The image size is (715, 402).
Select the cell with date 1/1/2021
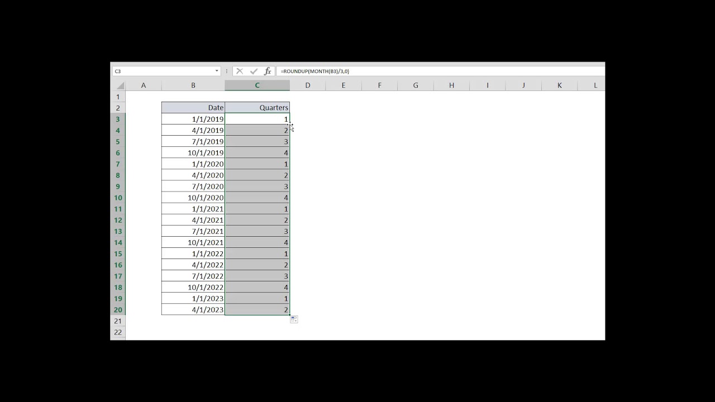click(193, 209)
